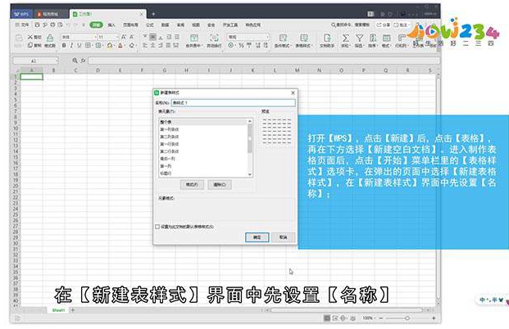The height and width of the screenshot is (329, 509).
Task: Click the Conditional Formatting icon
Action: pos(283,38)
